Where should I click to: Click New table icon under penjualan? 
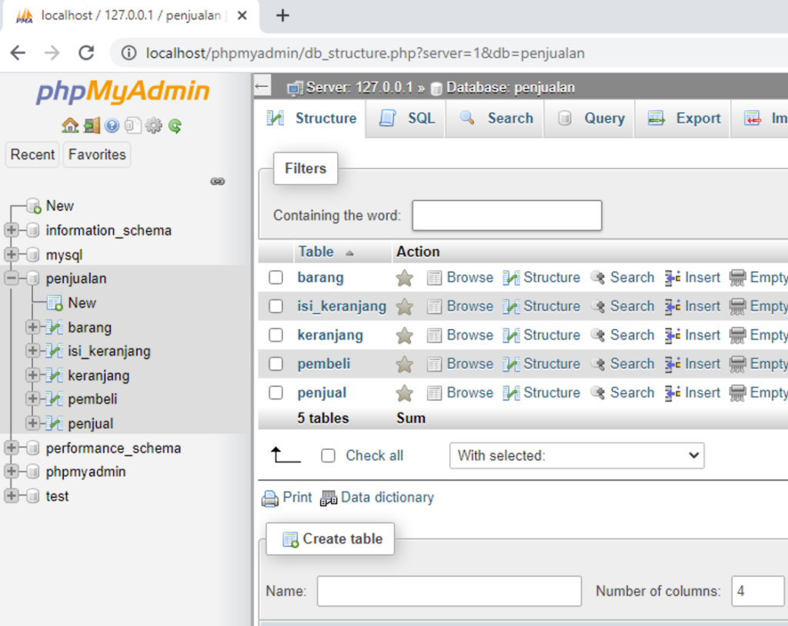tap(55, 303)
